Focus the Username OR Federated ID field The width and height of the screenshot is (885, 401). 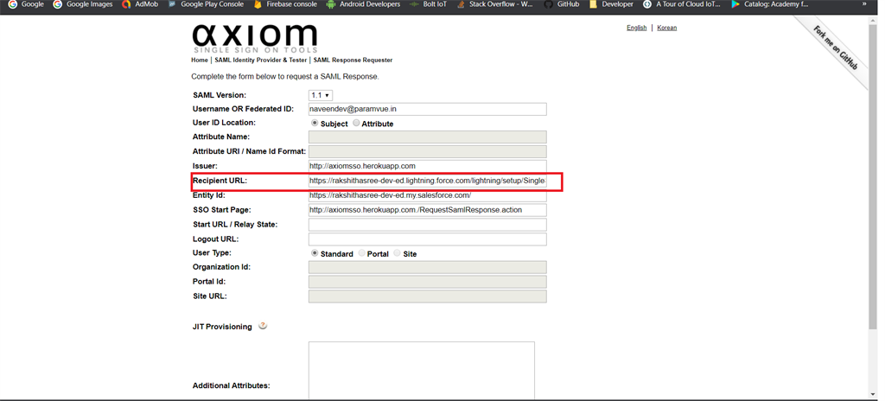pos(427,109)
